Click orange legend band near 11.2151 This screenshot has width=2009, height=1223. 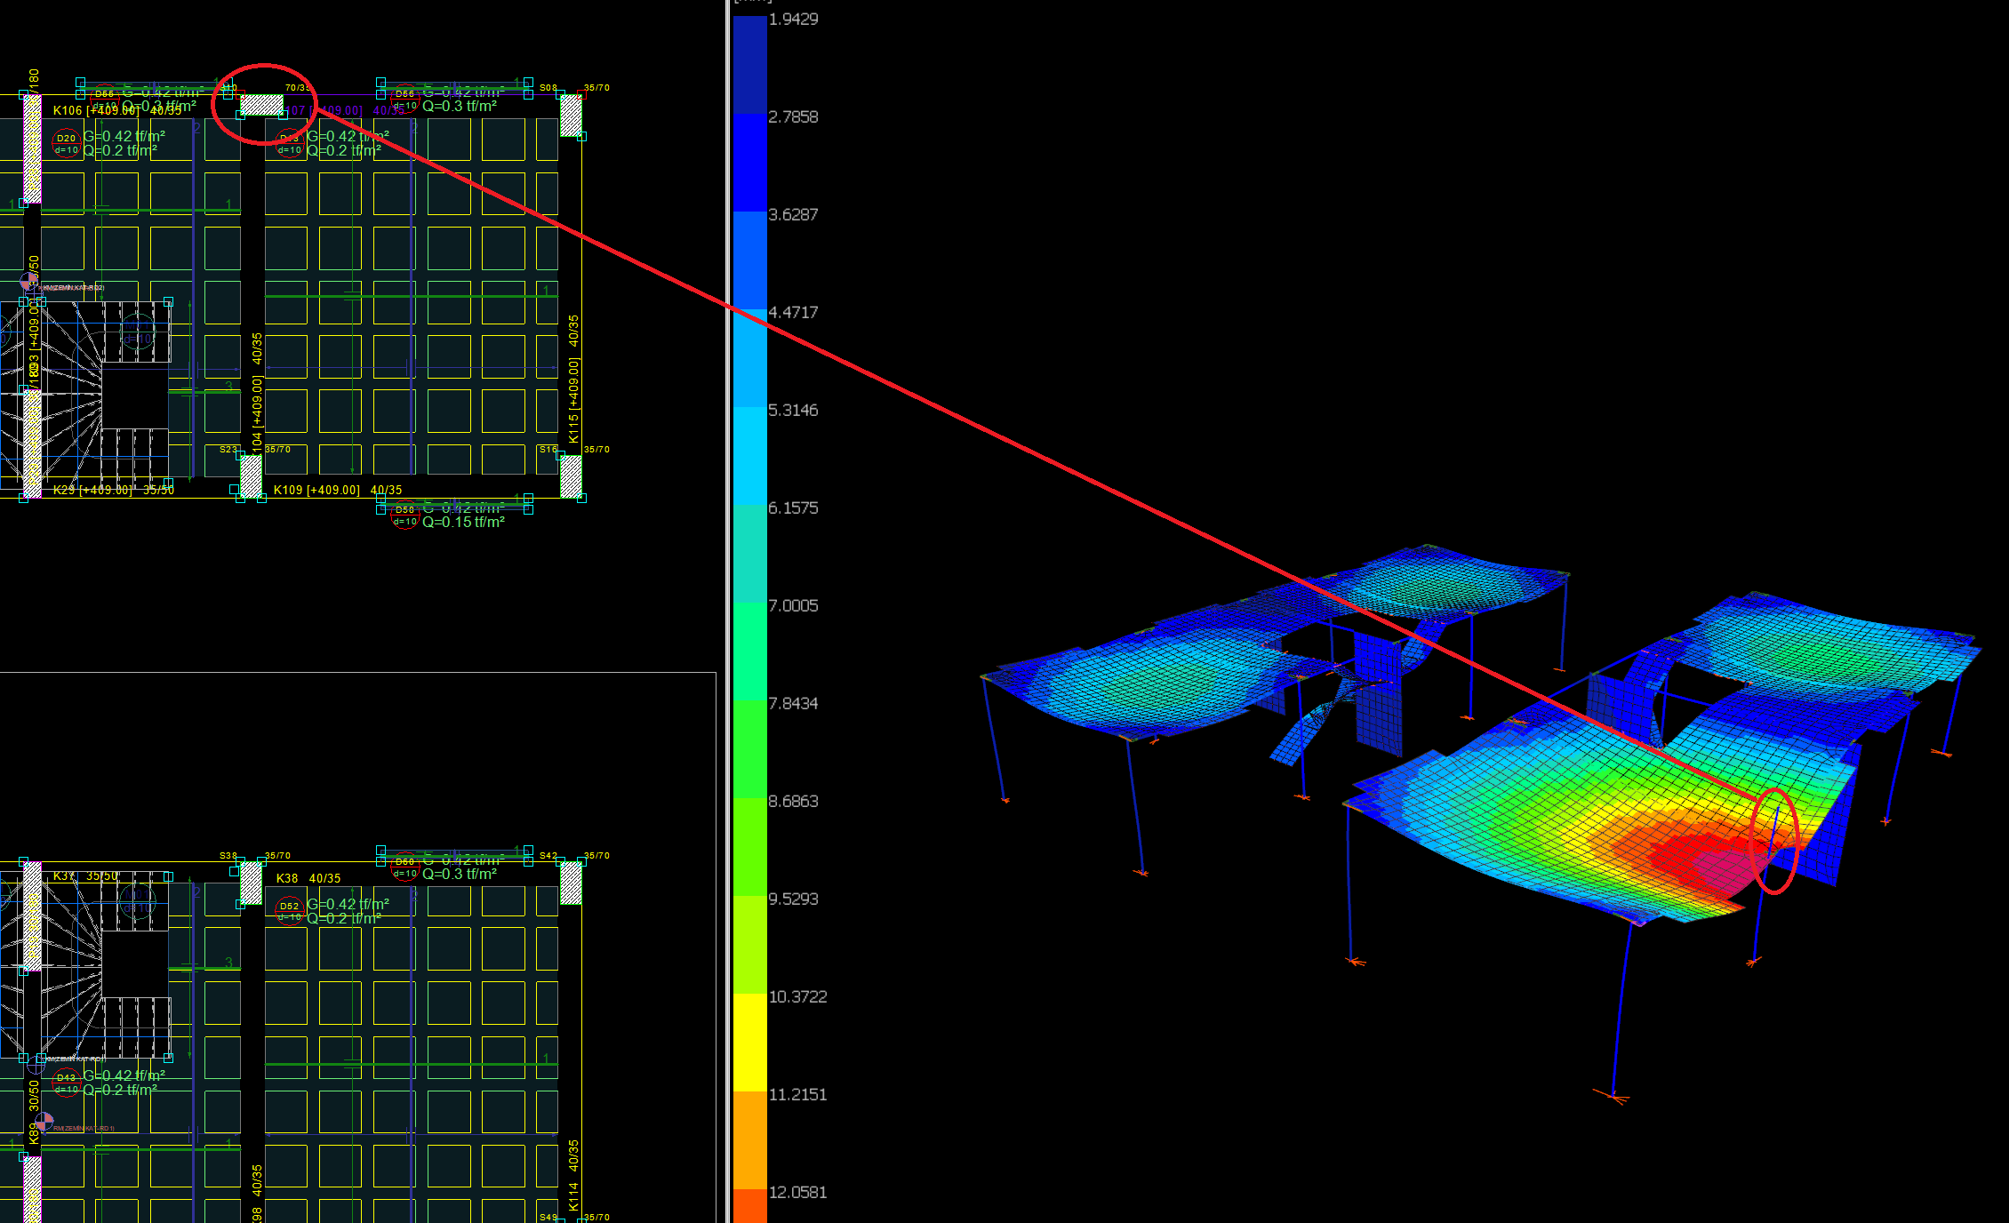(749, 1139)
